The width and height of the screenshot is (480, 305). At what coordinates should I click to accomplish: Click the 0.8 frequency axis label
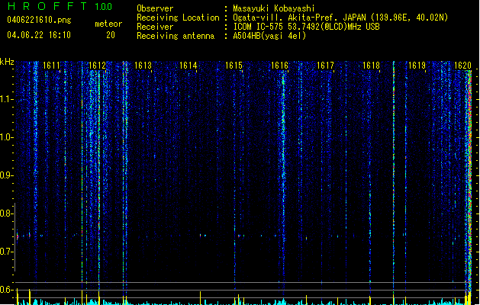pyautogui.click(x=6, y=213)
